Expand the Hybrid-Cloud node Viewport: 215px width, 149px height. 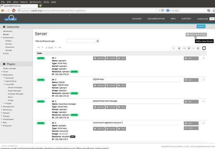[x=4, y=81]
